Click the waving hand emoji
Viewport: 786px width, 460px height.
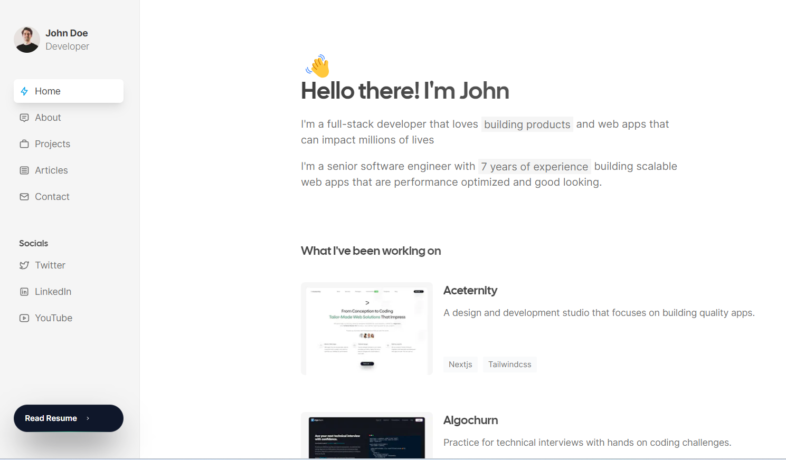click(x=318, y=66)
